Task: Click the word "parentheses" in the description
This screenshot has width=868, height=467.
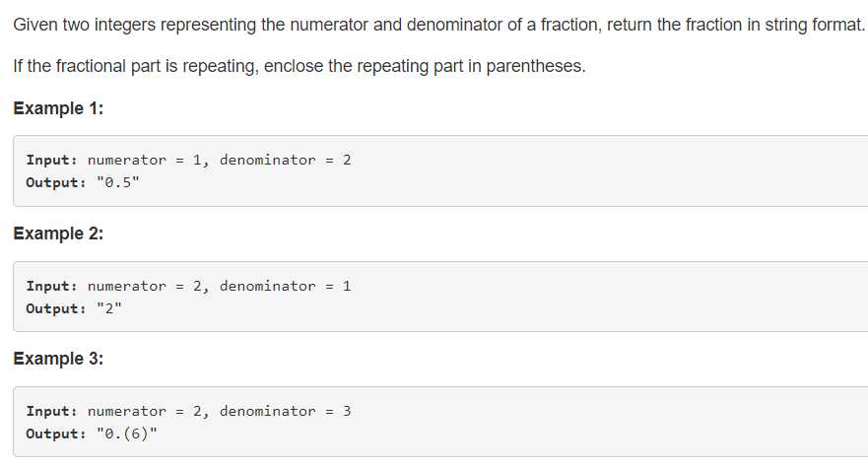Action: pos(535,66)
